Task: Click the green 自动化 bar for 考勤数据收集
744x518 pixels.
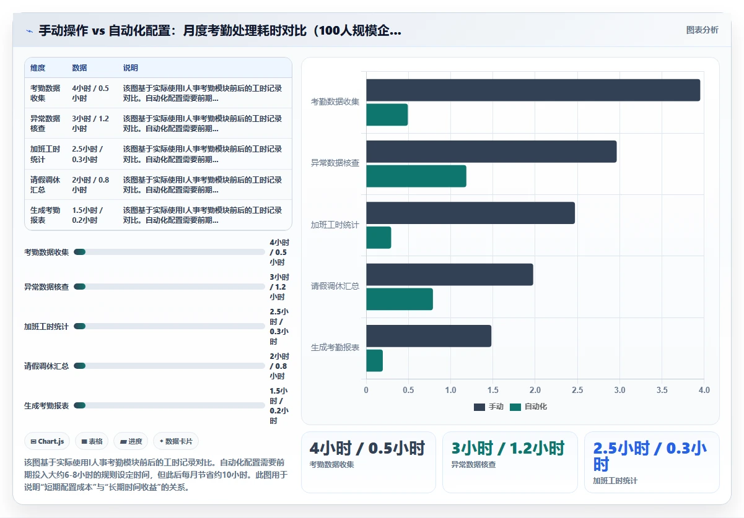Action: click(x=387, y=114)
